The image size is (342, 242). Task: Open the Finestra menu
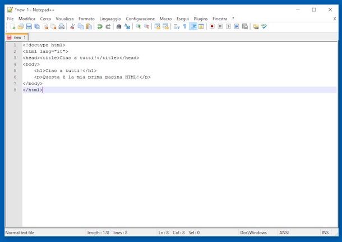point(220,19)
